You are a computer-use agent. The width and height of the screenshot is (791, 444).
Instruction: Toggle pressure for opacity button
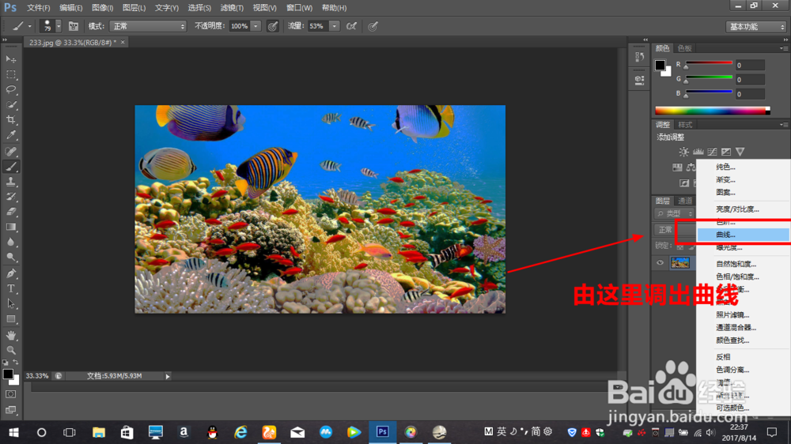(x=272, y=26)
